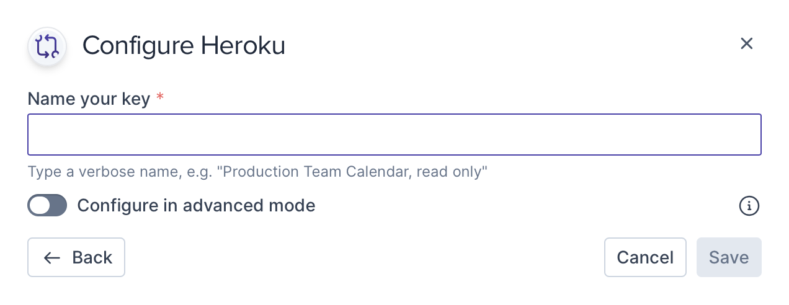Viewport: 789px width, 305px height.
Task: Click the "Configure Heroku" dialog title
Action: pos(184,46)
